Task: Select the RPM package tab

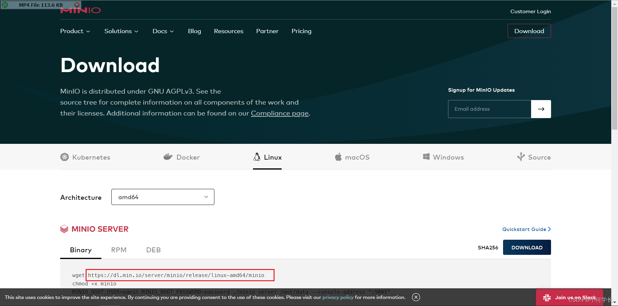Action: 119,250
